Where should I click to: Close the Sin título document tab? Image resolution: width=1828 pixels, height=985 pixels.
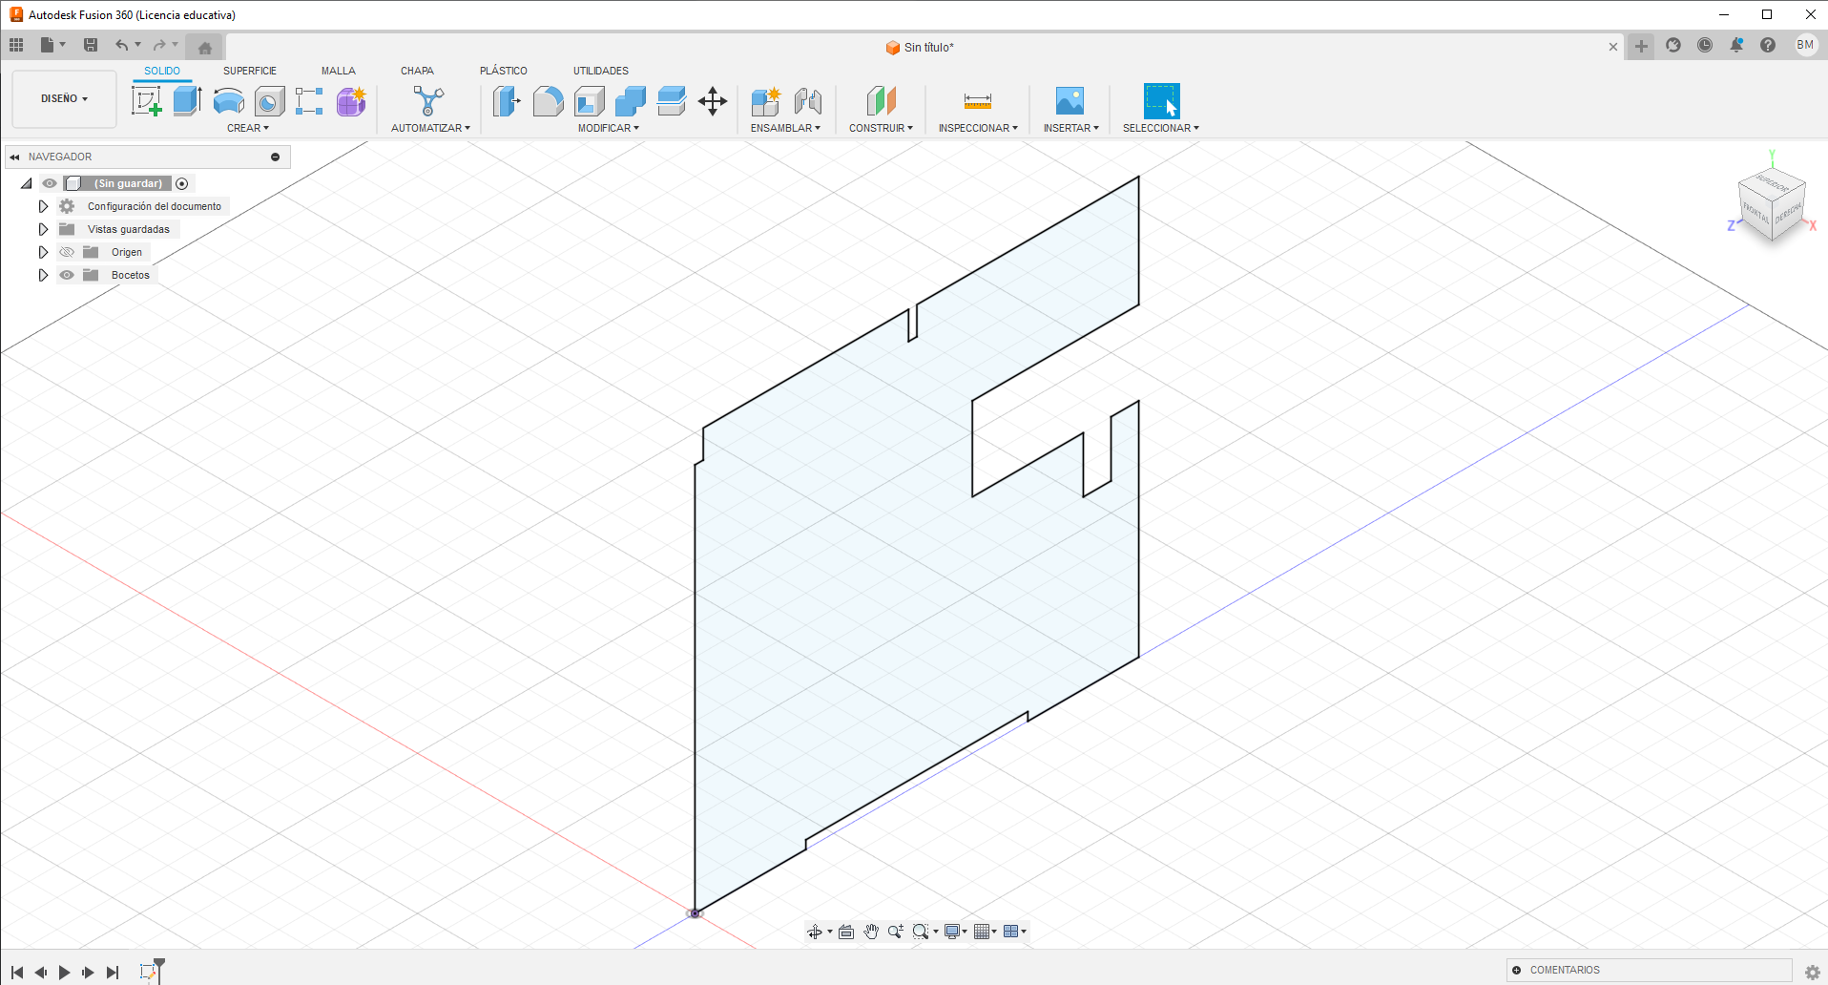click(x=1613, y=47)
